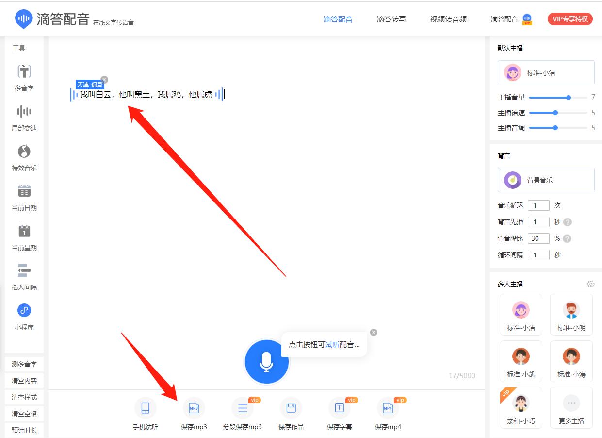Click the text 我叫白云，他叫黑土 in the editor
This screenshot has width=602, height=438.
point(115,95)
